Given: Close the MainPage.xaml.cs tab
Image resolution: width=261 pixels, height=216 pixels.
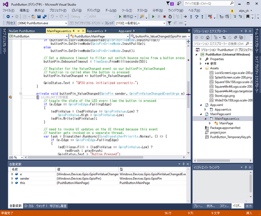Looking at the screenshot, I should click(x=83, y=31).
